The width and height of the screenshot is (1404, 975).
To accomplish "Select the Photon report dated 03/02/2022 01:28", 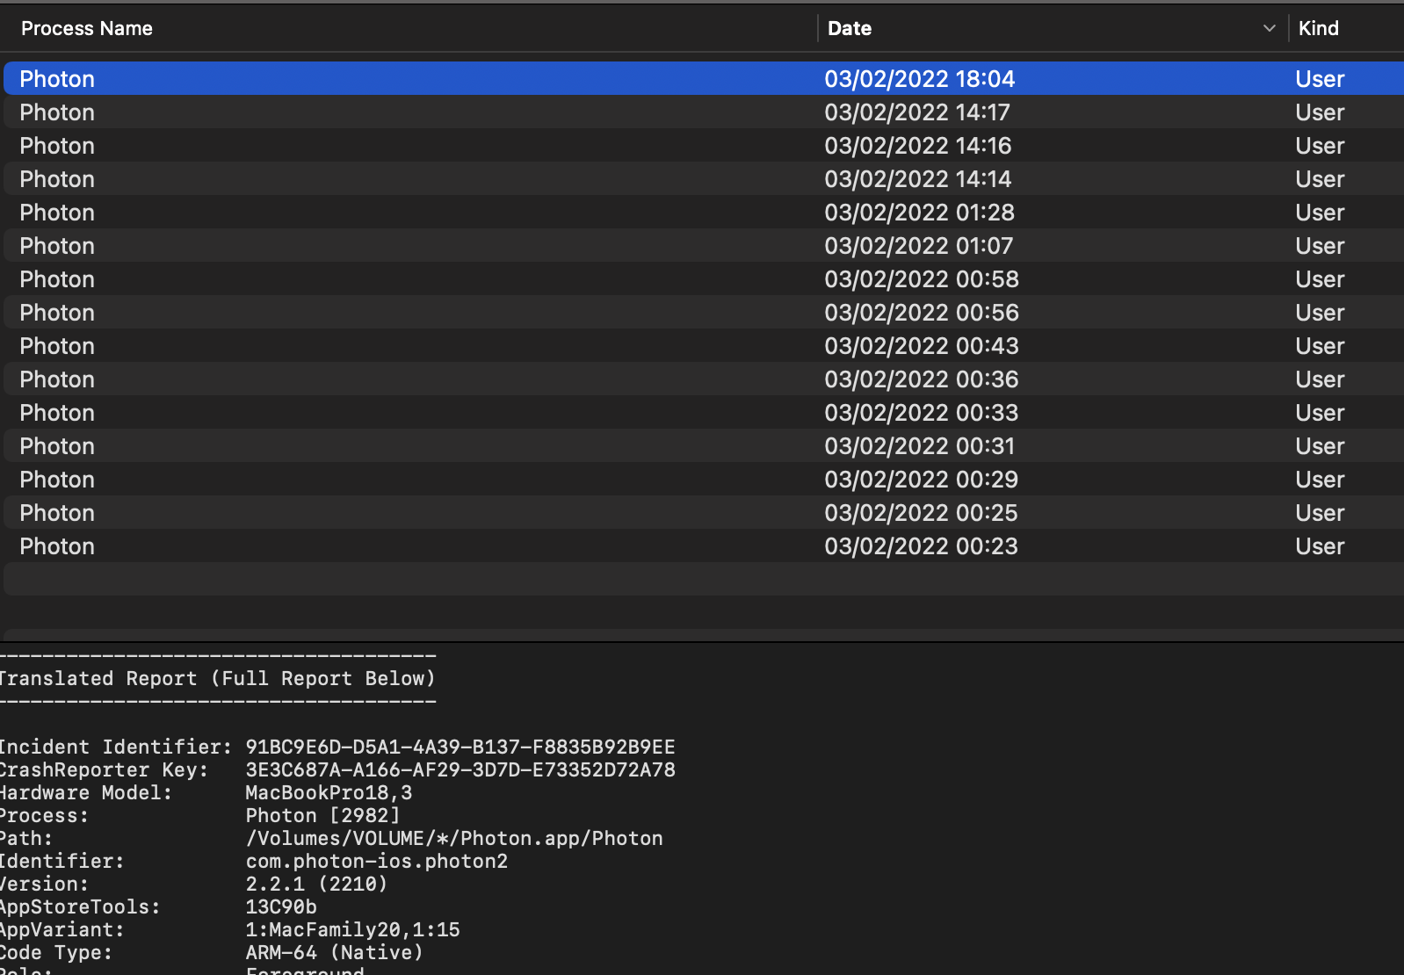I will (703, 212).
